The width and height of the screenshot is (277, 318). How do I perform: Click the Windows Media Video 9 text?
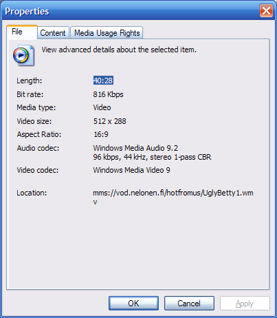point(131,170)
